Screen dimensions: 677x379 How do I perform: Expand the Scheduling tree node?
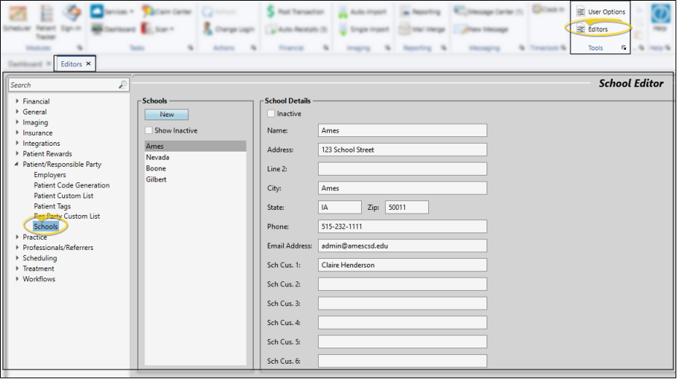pyautogui.click(x=17, y=258)
